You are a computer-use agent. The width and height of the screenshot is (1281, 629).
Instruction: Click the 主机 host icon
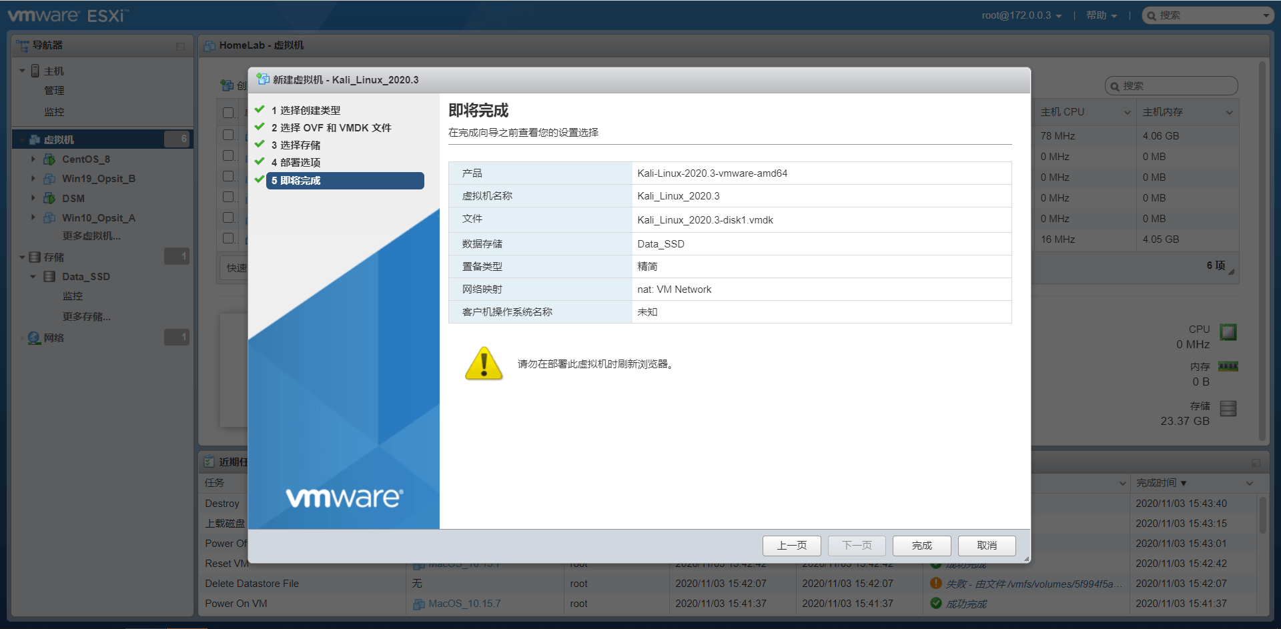35,71
